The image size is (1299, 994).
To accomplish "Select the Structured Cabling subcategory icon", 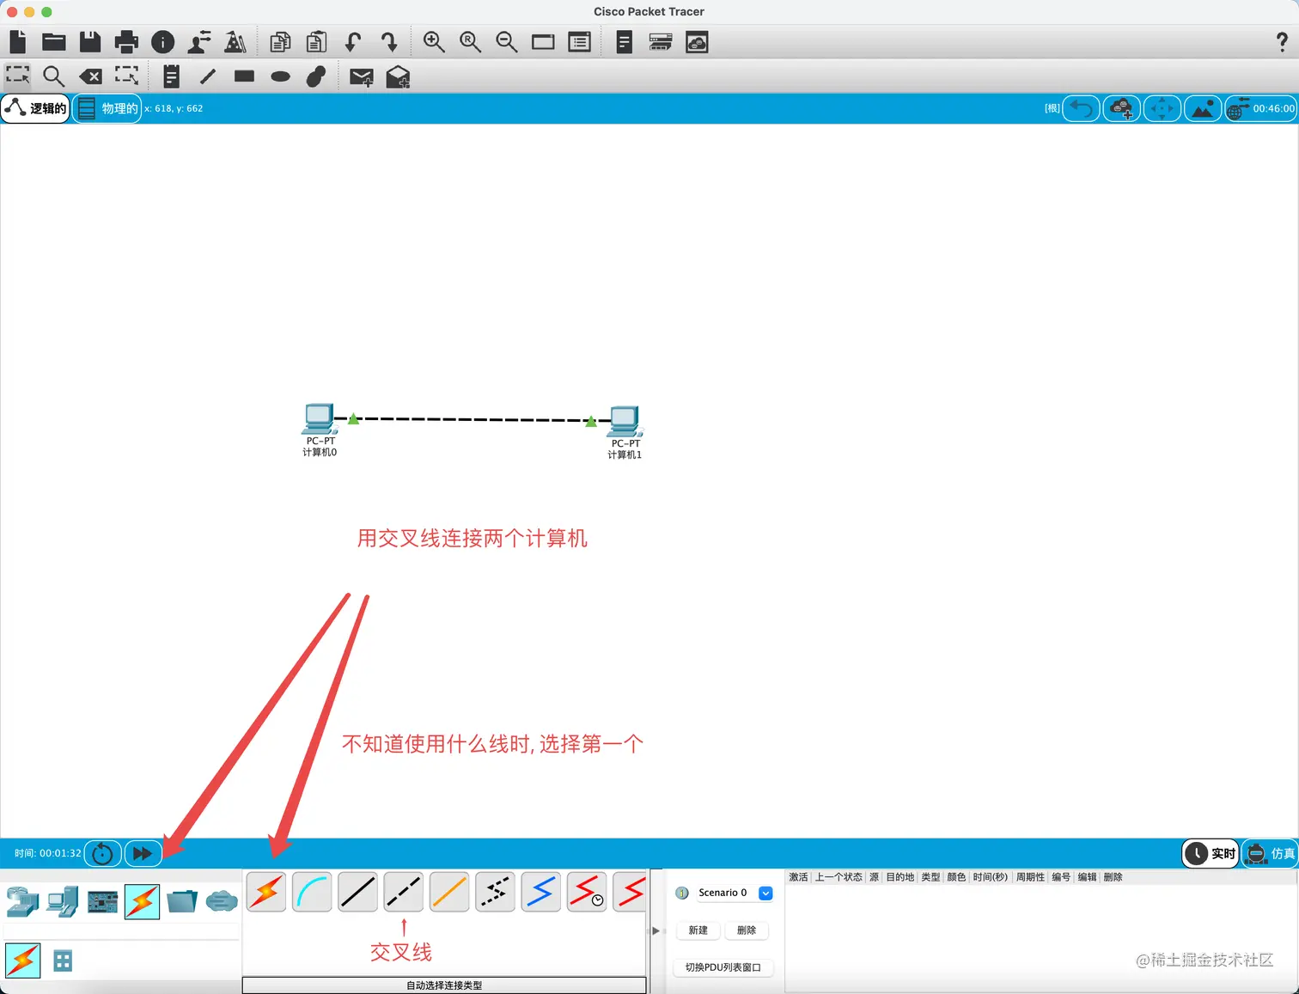I will (x=63, y=960).
